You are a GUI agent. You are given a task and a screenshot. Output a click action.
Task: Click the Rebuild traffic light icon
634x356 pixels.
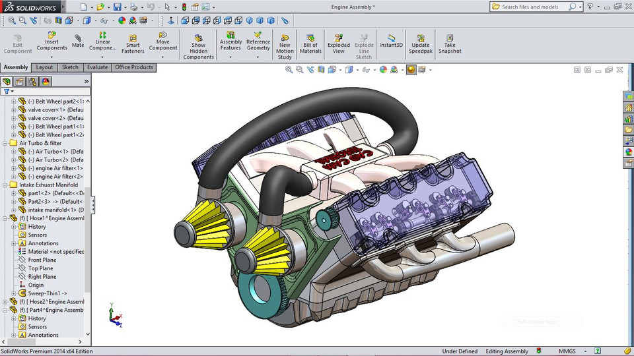click(184, 7)
